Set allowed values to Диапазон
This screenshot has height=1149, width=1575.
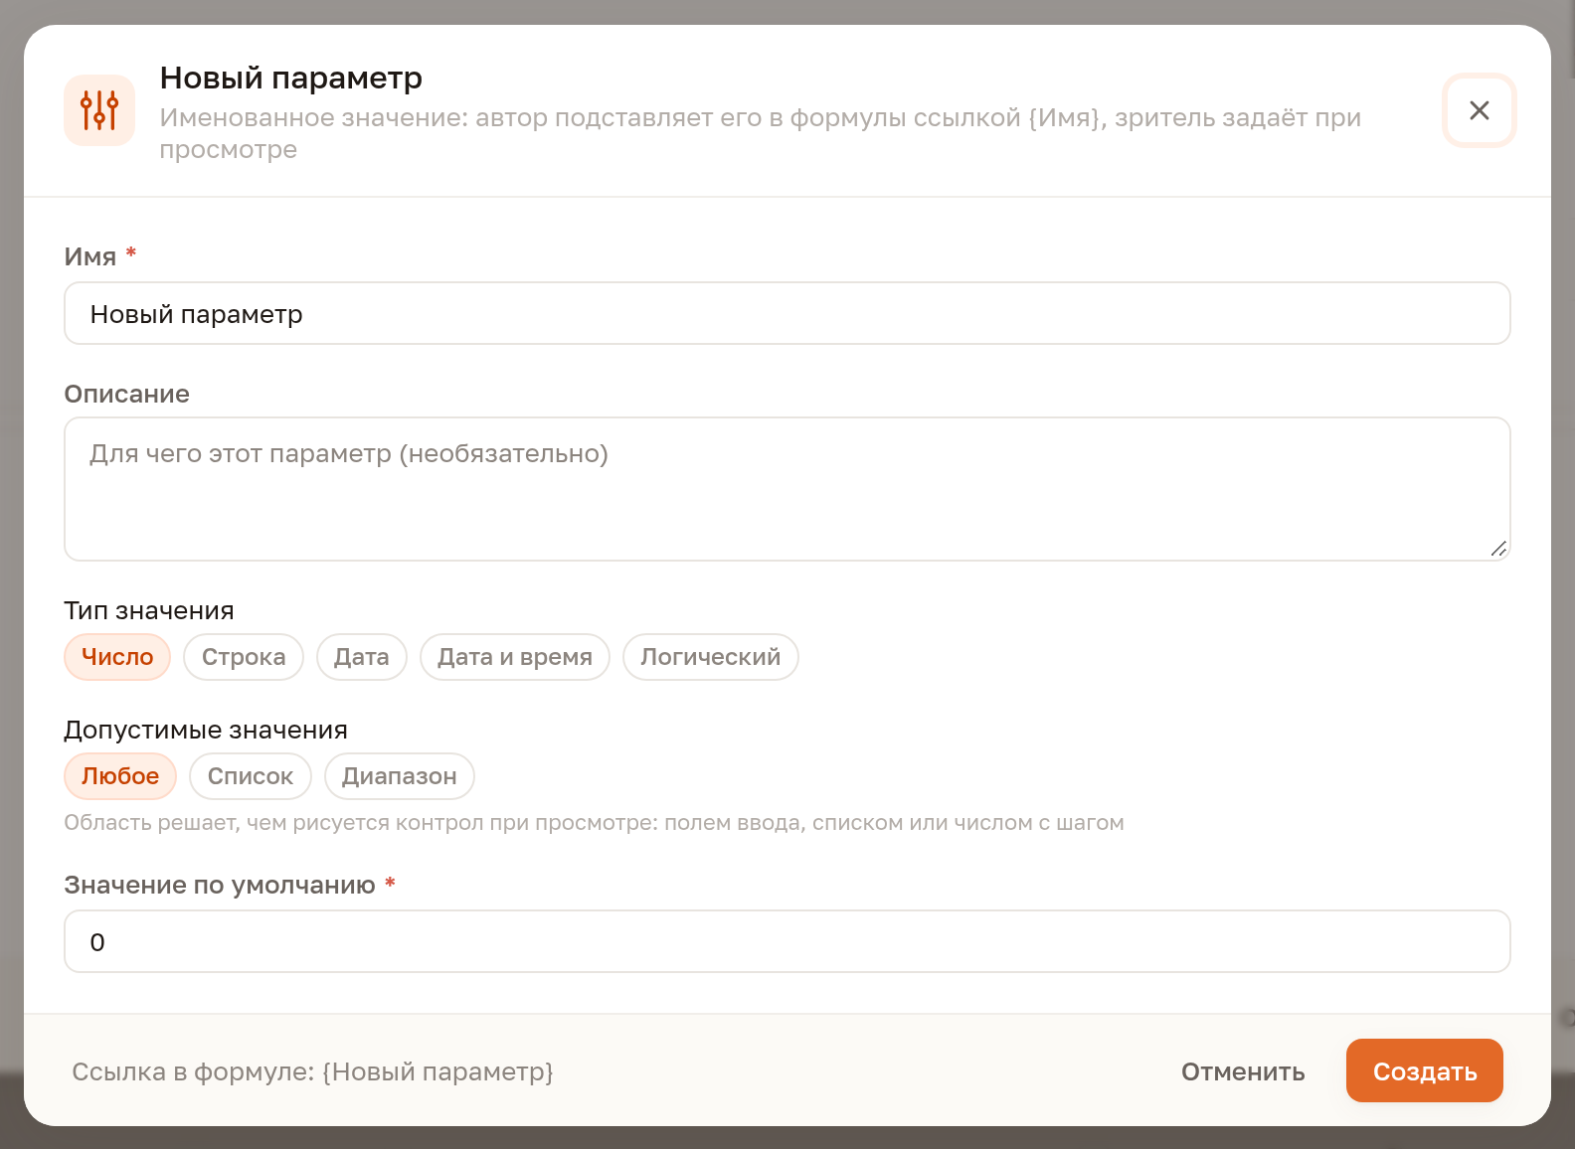coord(400,776)
